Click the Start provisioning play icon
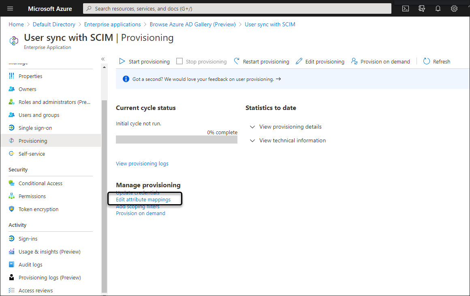The width and height of the screenshot is (470, 296). click(x=122, y=61)
